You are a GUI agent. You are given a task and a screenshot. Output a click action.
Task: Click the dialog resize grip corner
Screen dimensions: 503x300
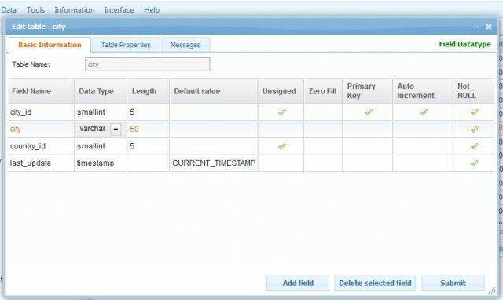pyautogui.click(x=492, y=291)
